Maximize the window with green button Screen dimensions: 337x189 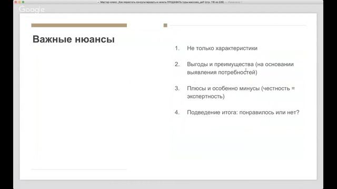tap(23, 2)
